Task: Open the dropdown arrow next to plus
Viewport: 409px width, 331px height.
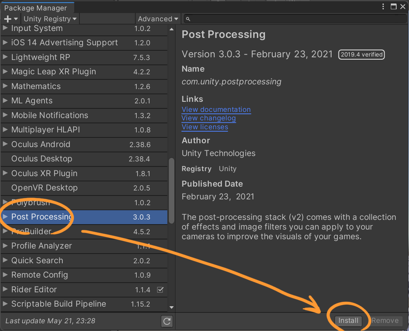Action: [16, 19]
